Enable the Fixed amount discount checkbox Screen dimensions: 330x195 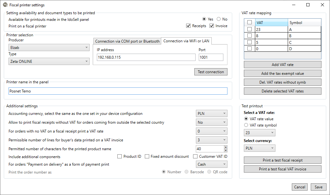coord(147,157)
